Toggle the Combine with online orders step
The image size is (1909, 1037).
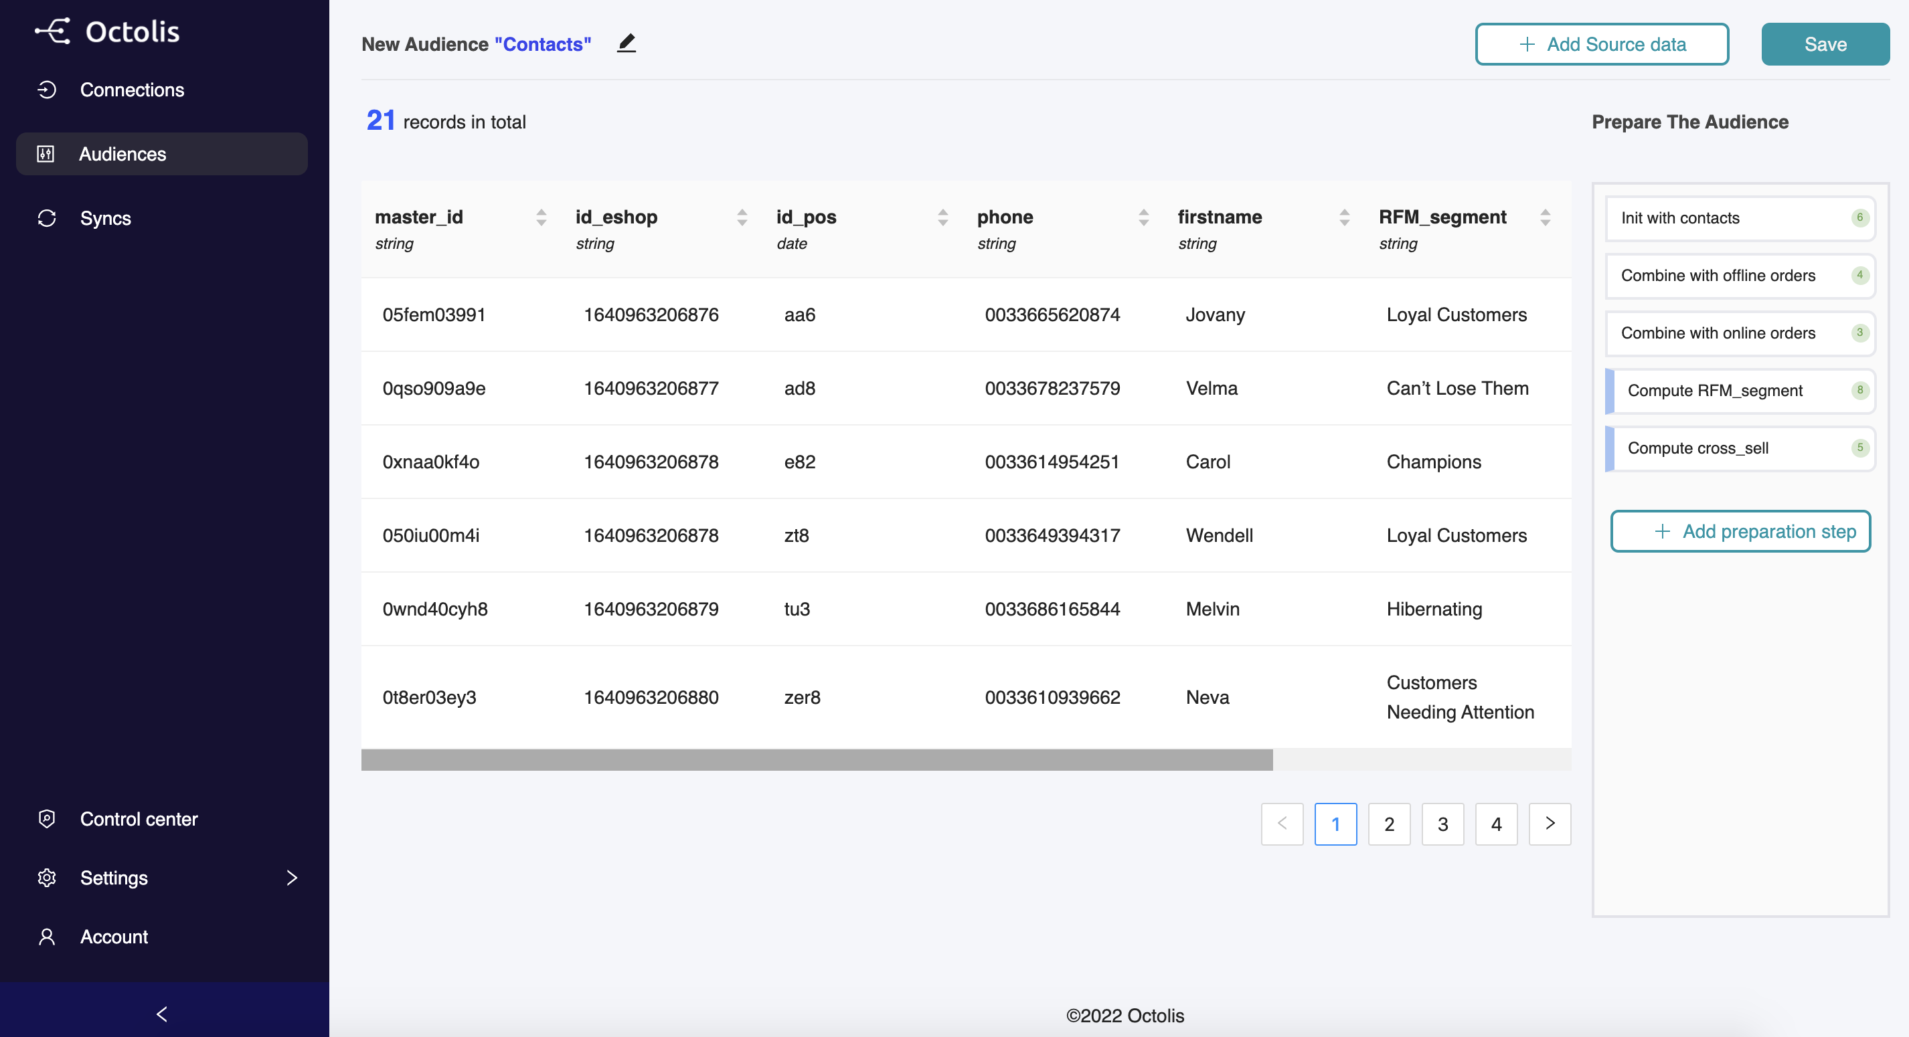click(1738, 332)
